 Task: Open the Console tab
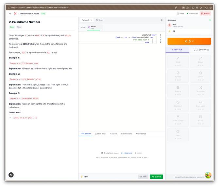click(x=114, y=134)
